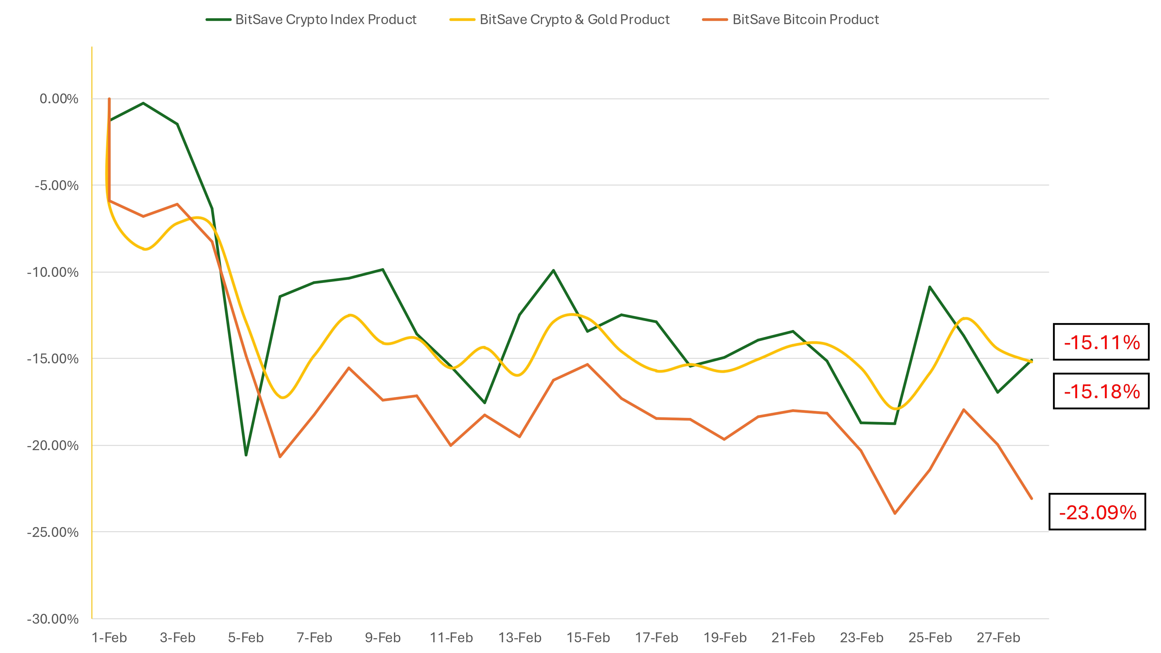The height and width of the screenshot is (653, 1161).
Task: Click the 13-Feb x-axis label
Action: point(520,638)
